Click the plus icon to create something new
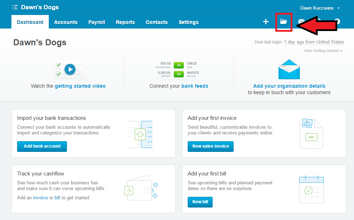The width and height of the screenshot is (354, 220). tap(266, 22)
